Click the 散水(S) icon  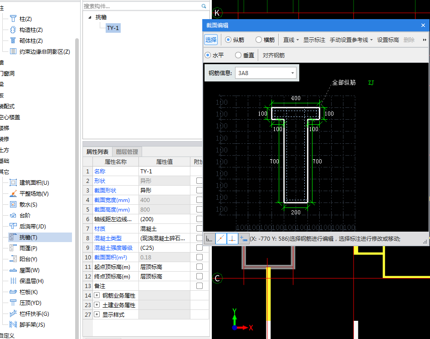click(13, 204)
